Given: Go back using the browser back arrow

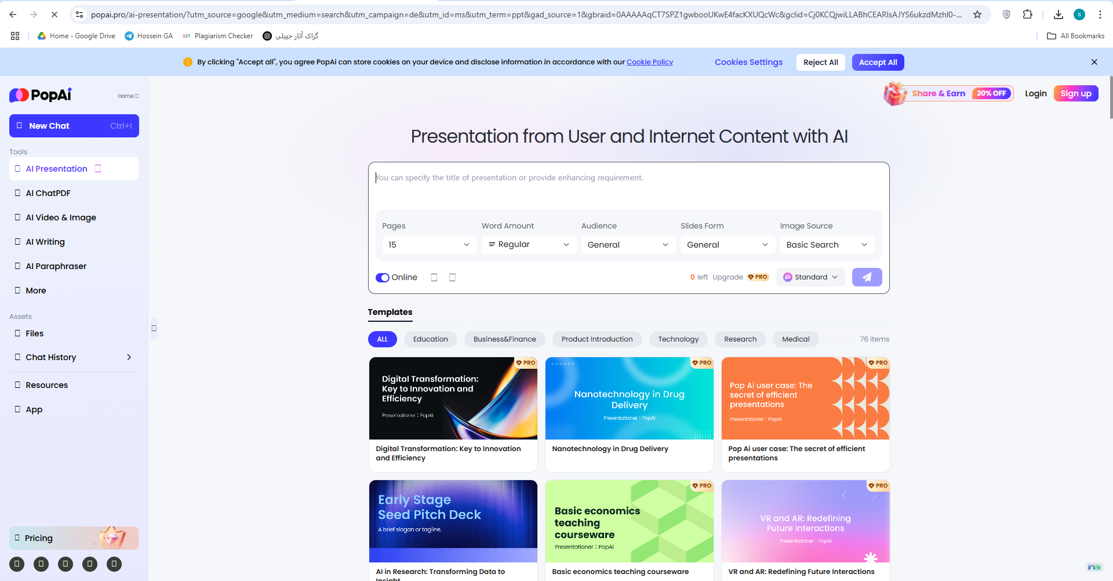Looking at the screenshot, I should 13,14.
